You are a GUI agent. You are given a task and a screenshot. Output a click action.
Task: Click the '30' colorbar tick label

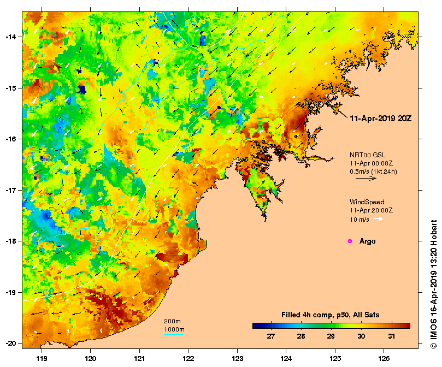point(361,336)
